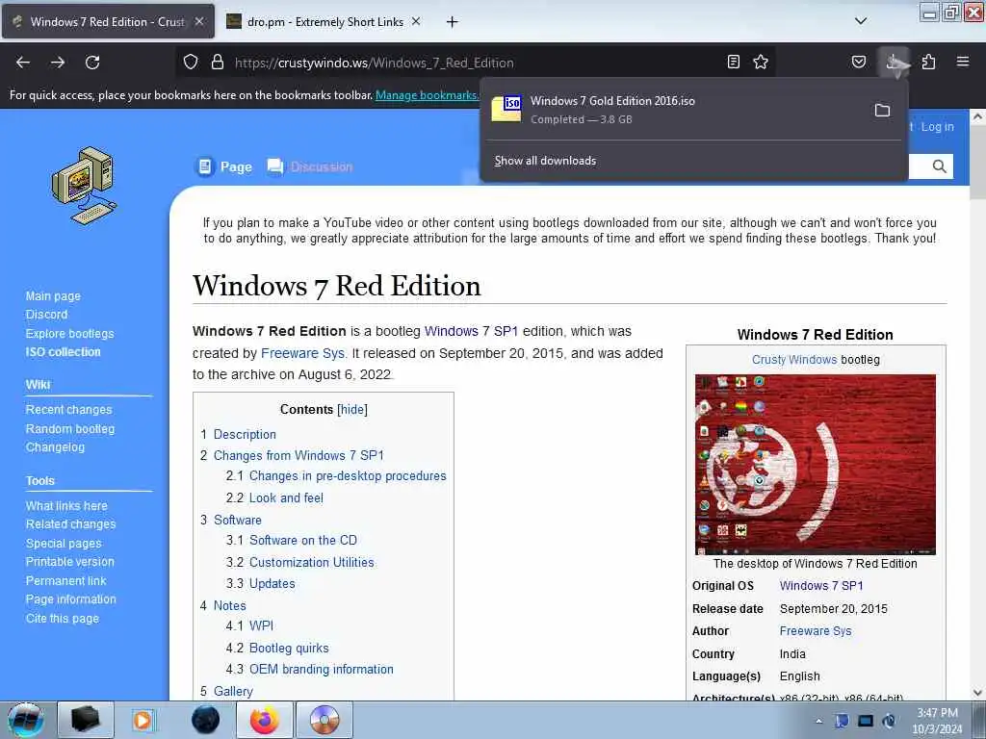Reload the page with the refresh icon
Image resolution: width=986 pixels, height=739 pixels.
(x=92, y=63)
